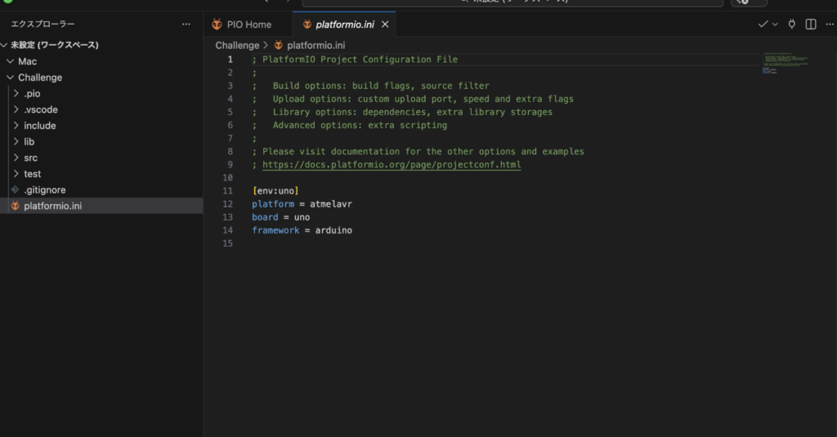Open .gitignore file in explorer
This screenshot has width=837, height=437.
[x=44, y=190]
